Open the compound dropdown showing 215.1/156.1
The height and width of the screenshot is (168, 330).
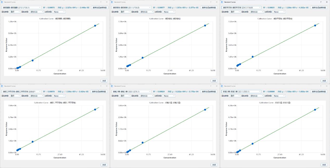point(21,8)
